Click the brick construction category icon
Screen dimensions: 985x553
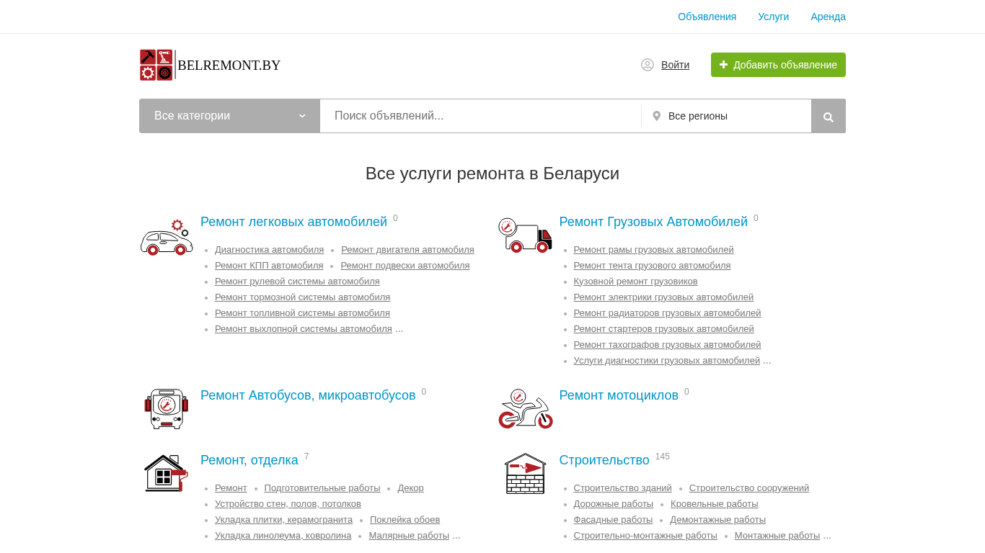pyautogui.click(x=525, y=473)
